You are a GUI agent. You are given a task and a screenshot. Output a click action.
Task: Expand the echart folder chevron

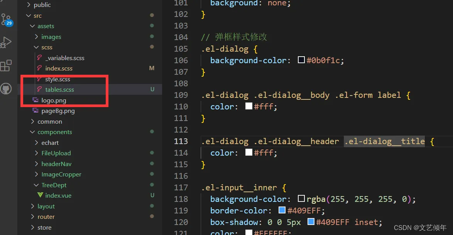36,143
